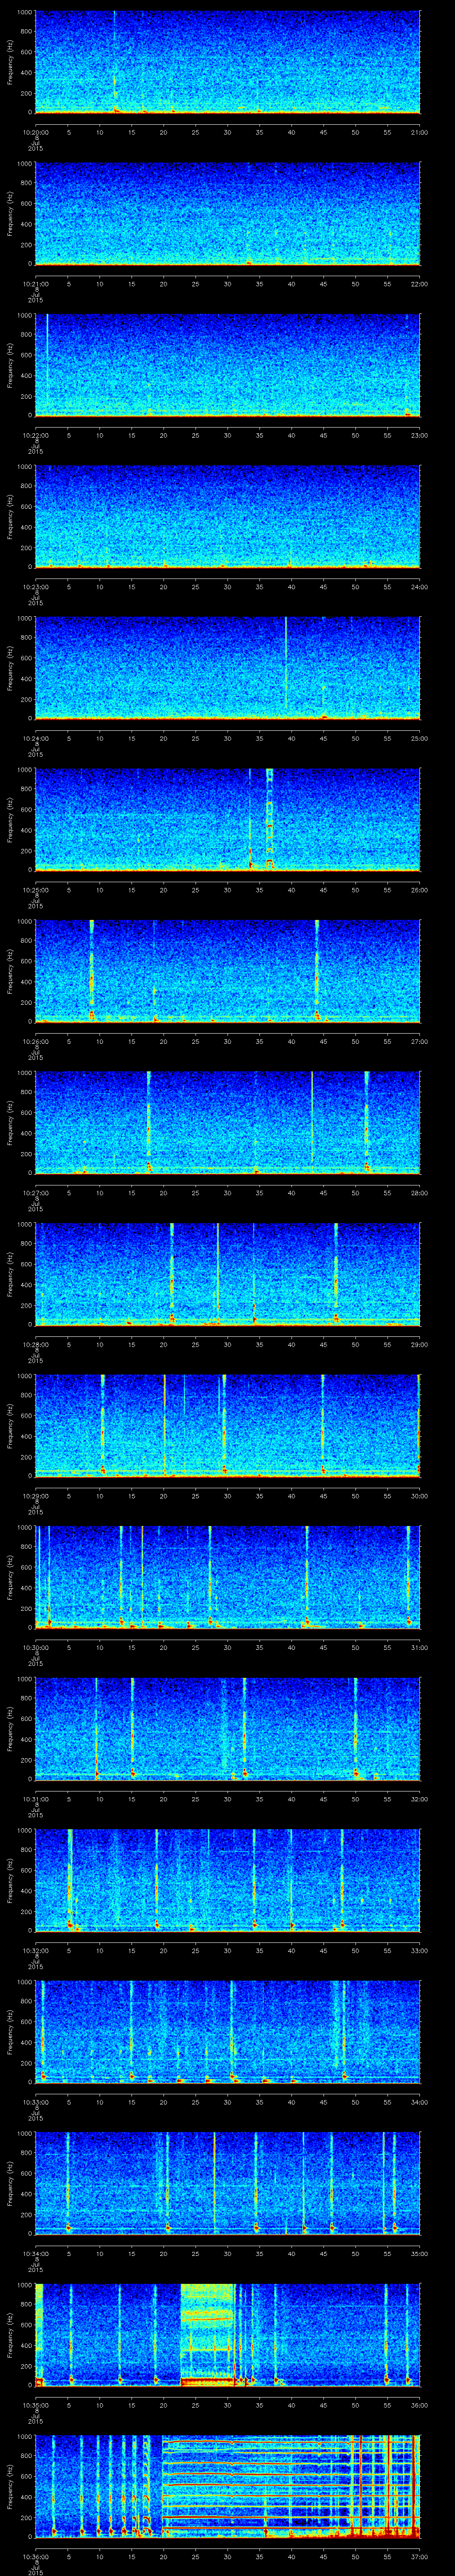The height and width of the screenshot is (2576, 455).
Task: Click the 10:27:00 start time label
Action: pyautogui.click(x=35, y=1193)
